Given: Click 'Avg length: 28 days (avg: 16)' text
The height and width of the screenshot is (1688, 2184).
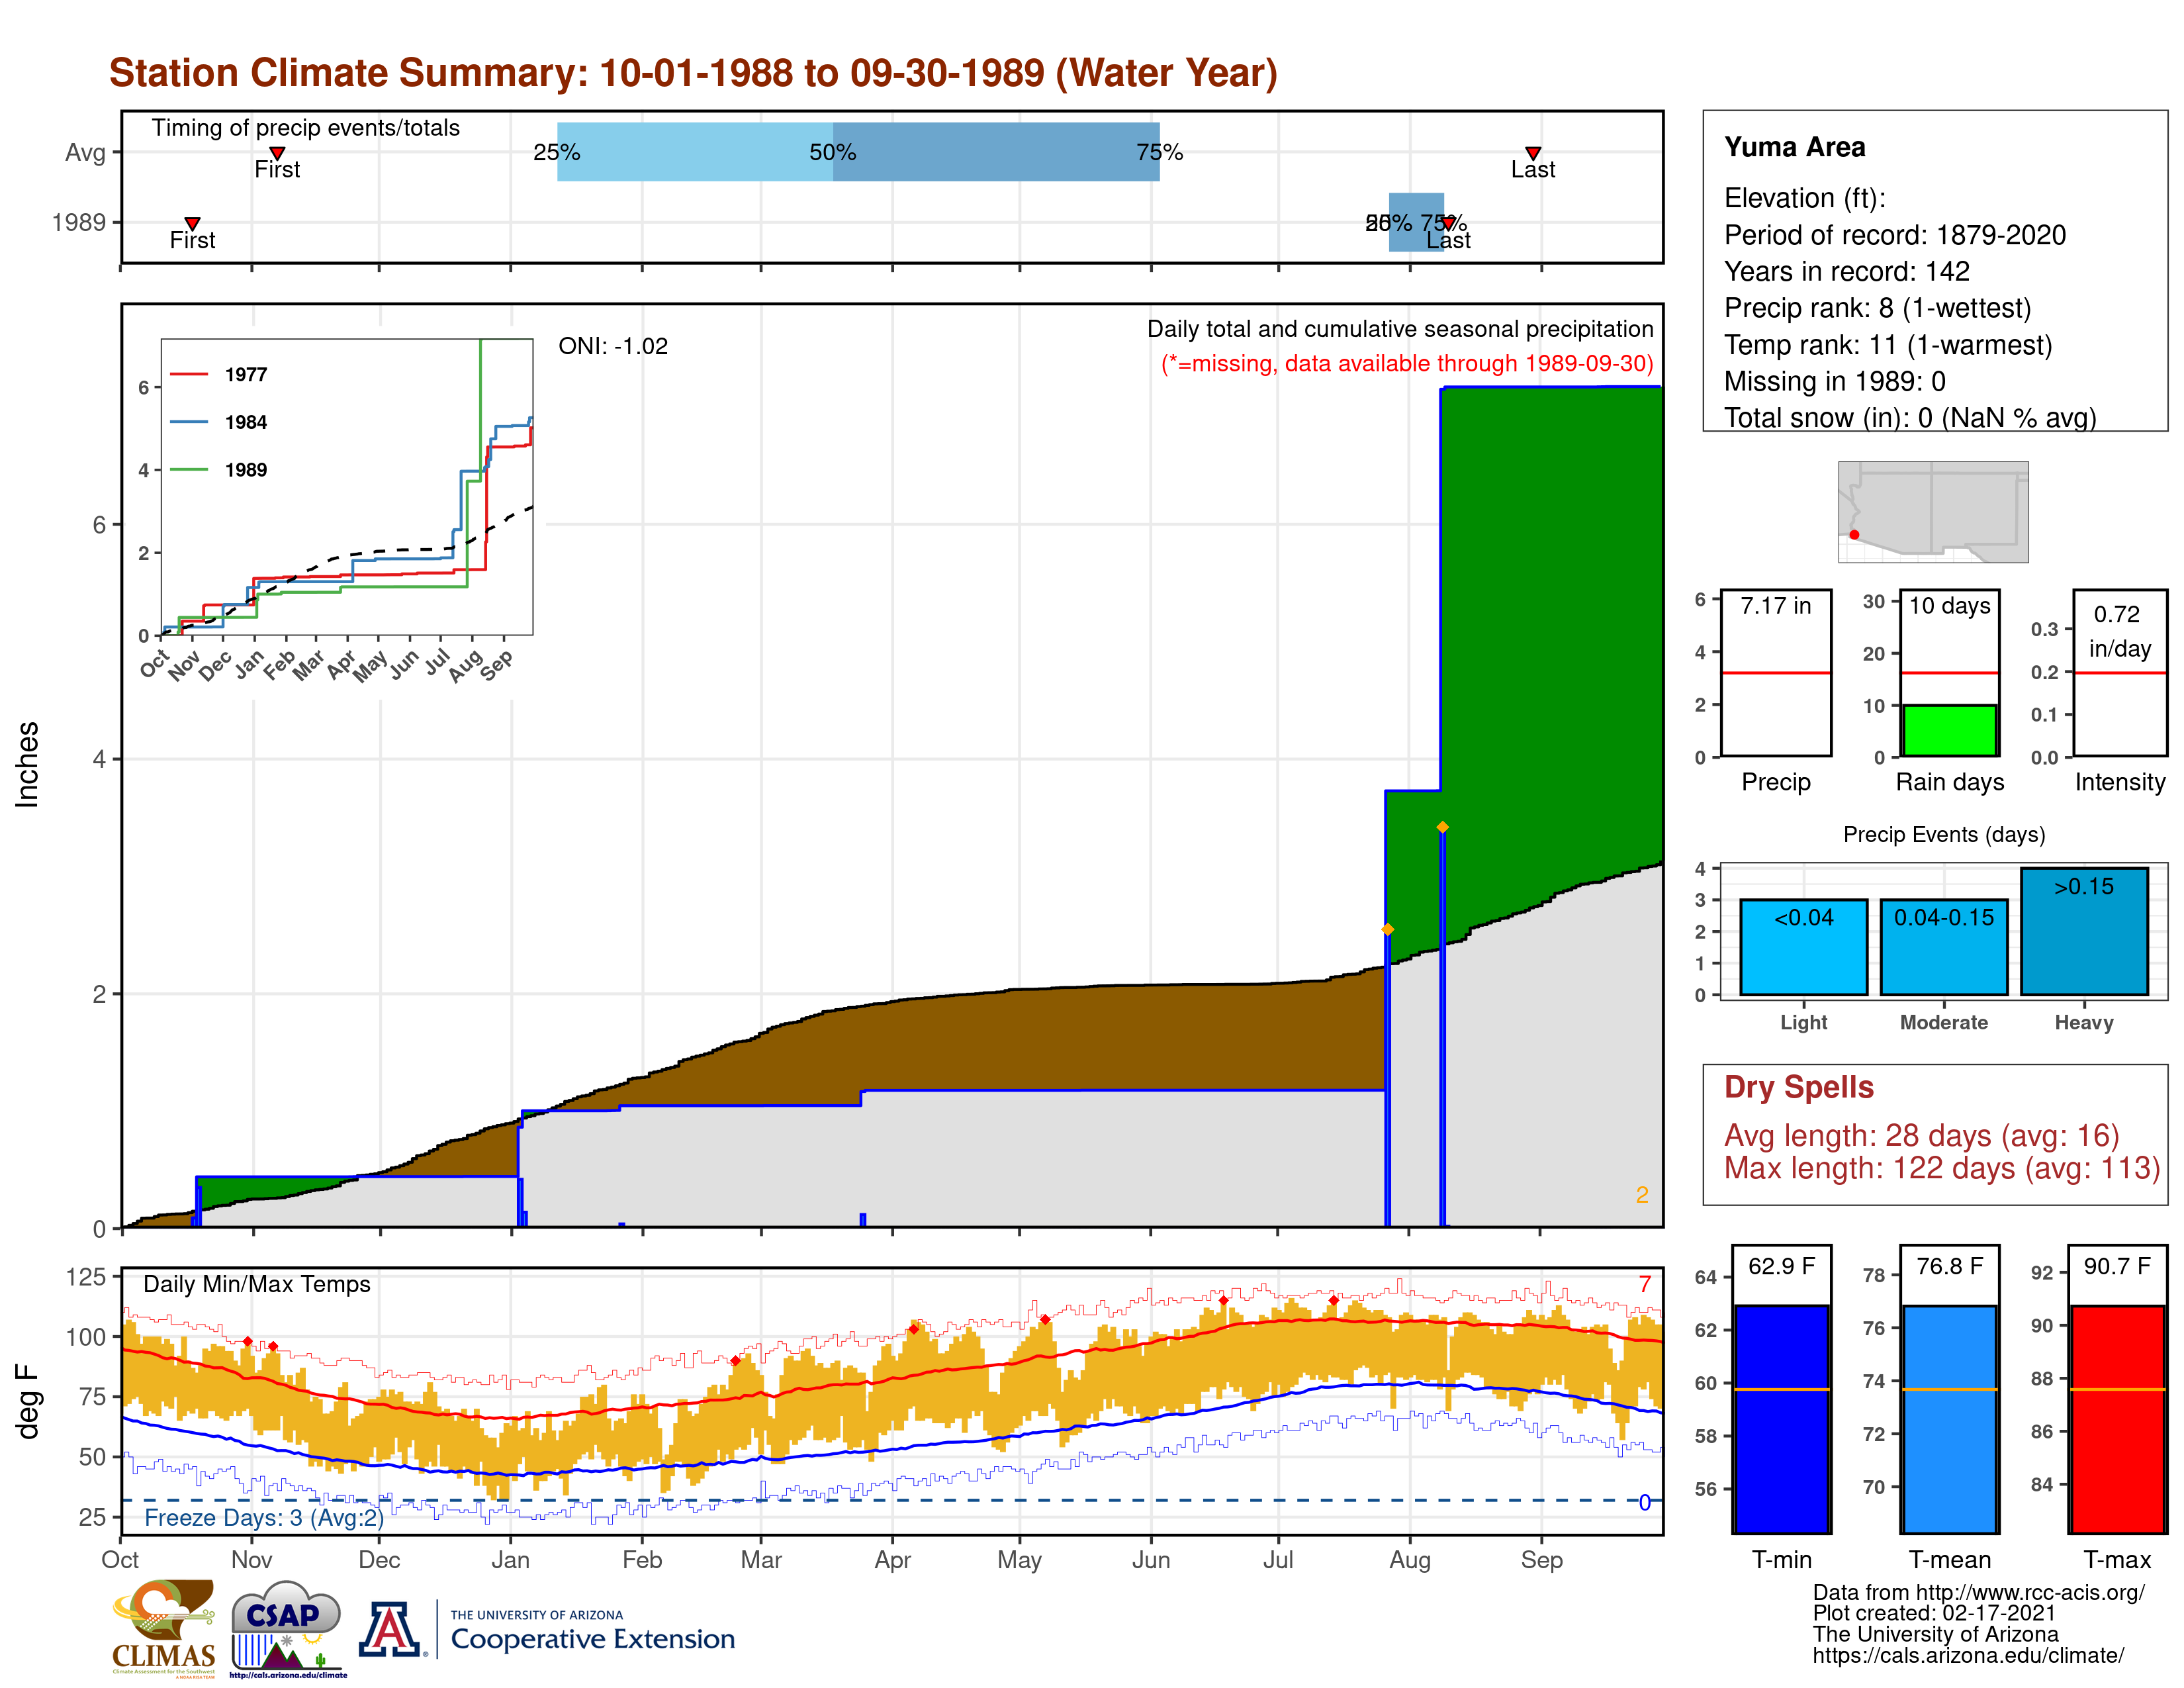Looking at the screenshot, I should click(x=1922, y=1136).
